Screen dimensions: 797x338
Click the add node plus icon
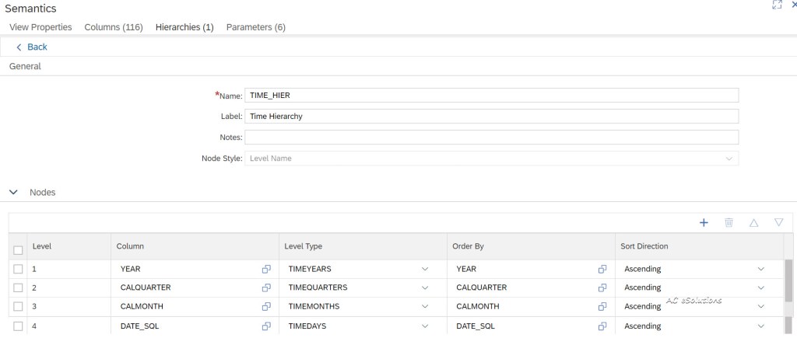pos(704,223)
